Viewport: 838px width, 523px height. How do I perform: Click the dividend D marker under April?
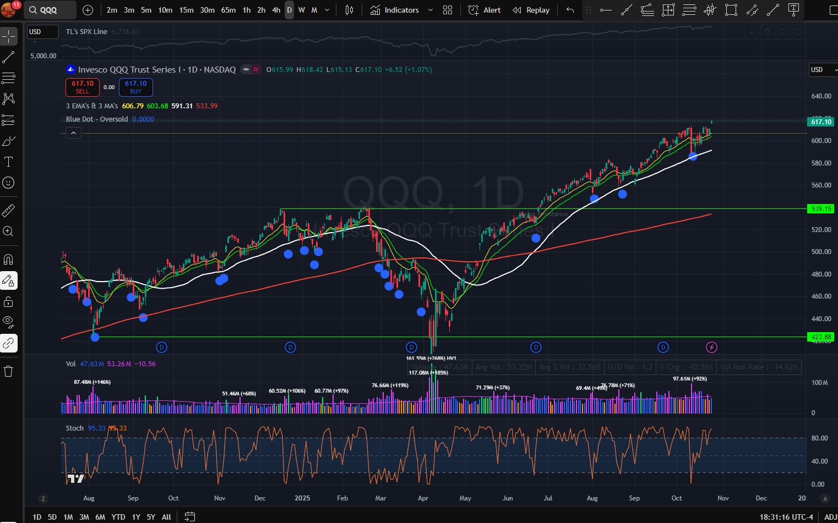411,347
